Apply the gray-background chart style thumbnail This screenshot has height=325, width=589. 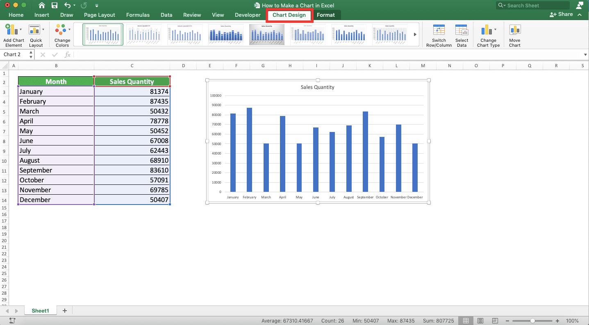(267, 34)
